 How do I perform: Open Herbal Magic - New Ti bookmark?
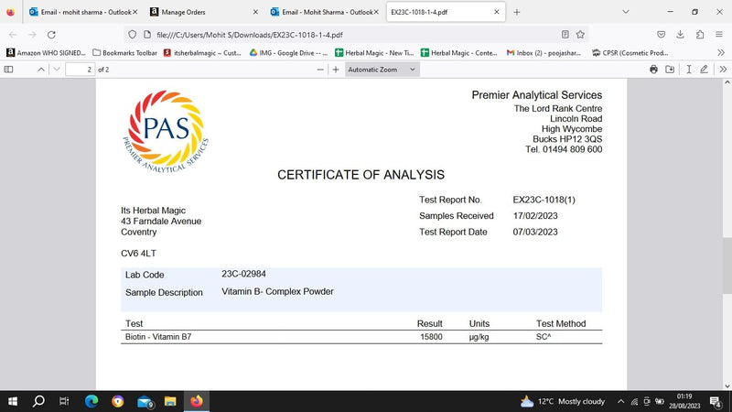pyautogui.click(x=374, y=53)
